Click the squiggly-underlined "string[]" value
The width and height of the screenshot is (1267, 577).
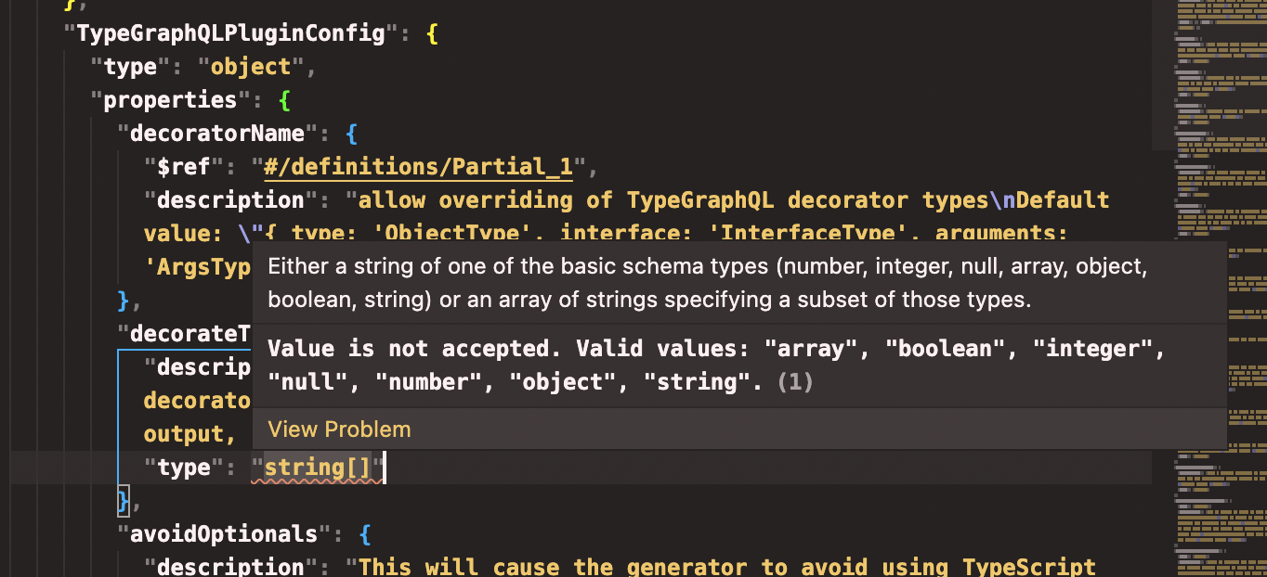[x=318, y=468]
